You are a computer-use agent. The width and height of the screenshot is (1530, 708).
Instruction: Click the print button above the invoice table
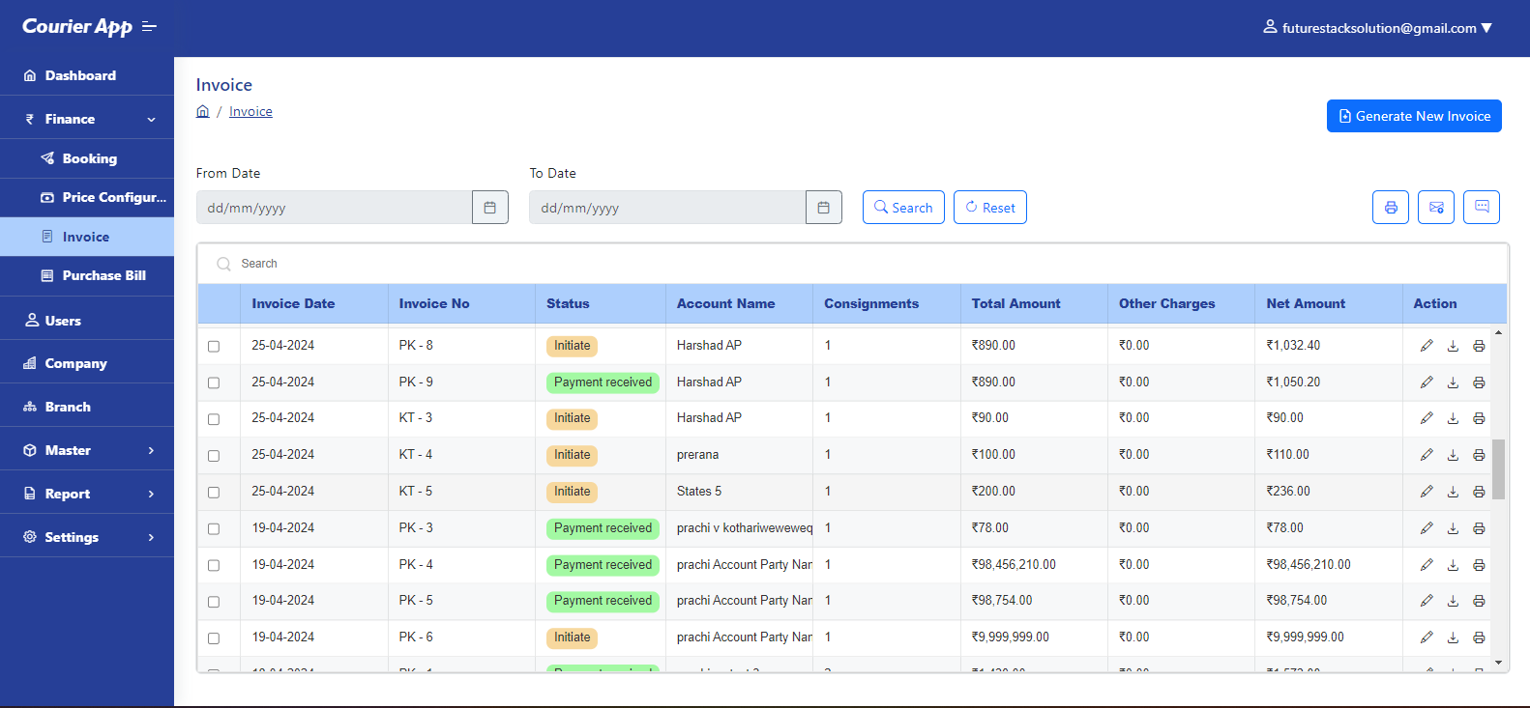[1390, 208]
